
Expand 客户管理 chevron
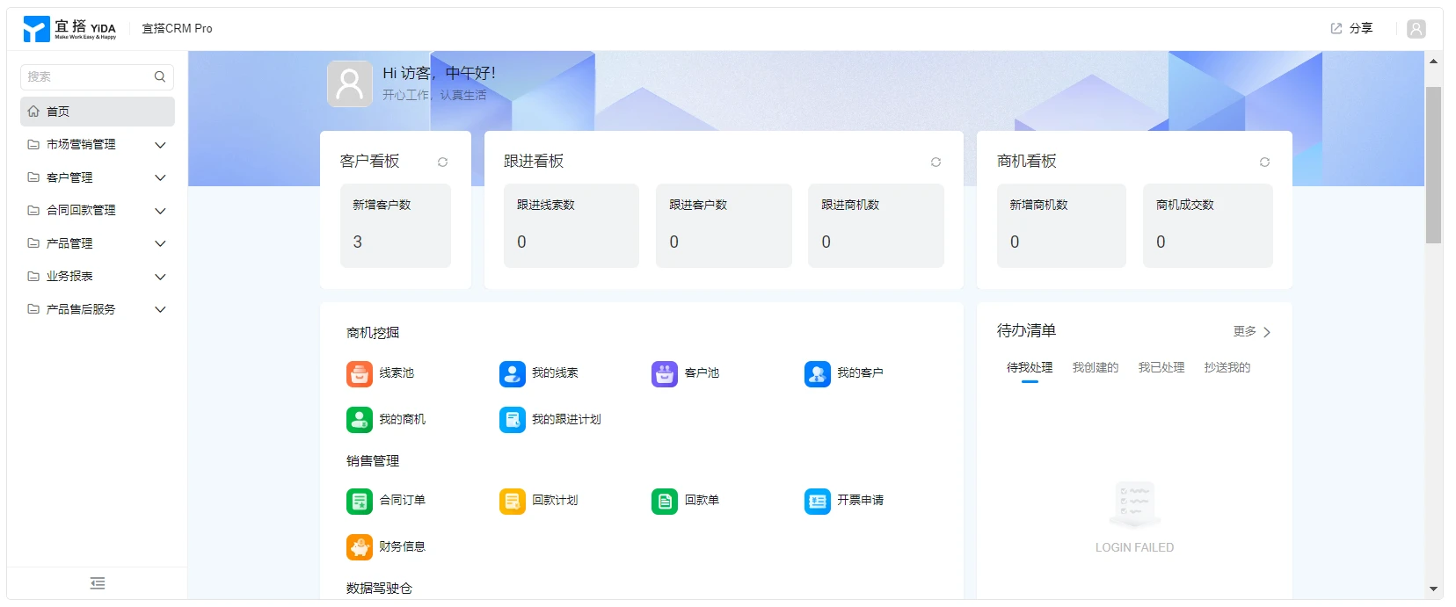(x=160, y=178)
